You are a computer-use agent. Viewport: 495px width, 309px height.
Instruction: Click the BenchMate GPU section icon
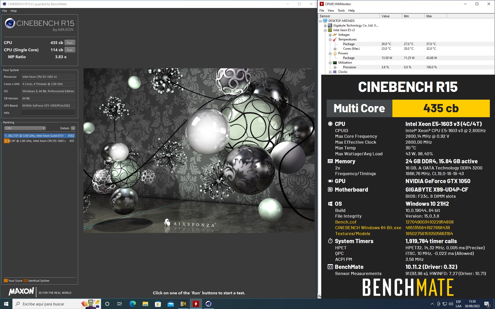point(330,181)
